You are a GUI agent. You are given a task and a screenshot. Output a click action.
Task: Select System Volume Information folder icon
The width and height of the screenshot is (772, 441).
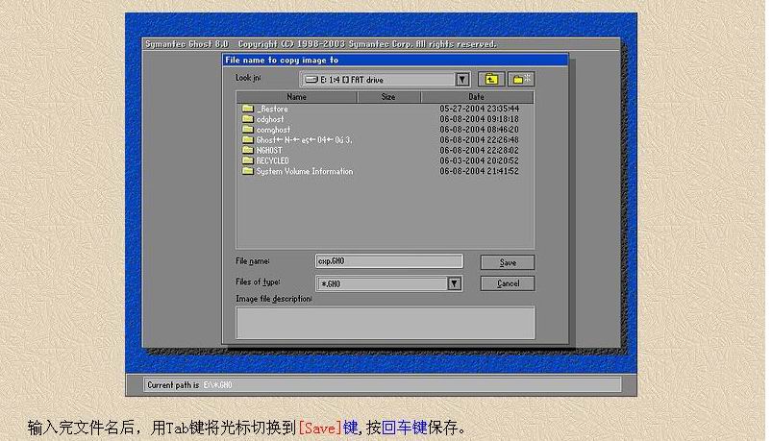248,171
